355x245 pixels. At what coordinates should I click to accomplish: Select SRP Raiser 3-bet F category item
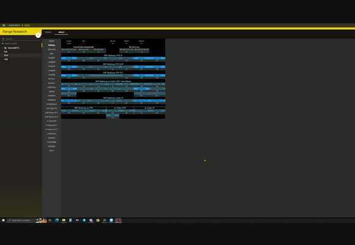click(x=51, y=113)
